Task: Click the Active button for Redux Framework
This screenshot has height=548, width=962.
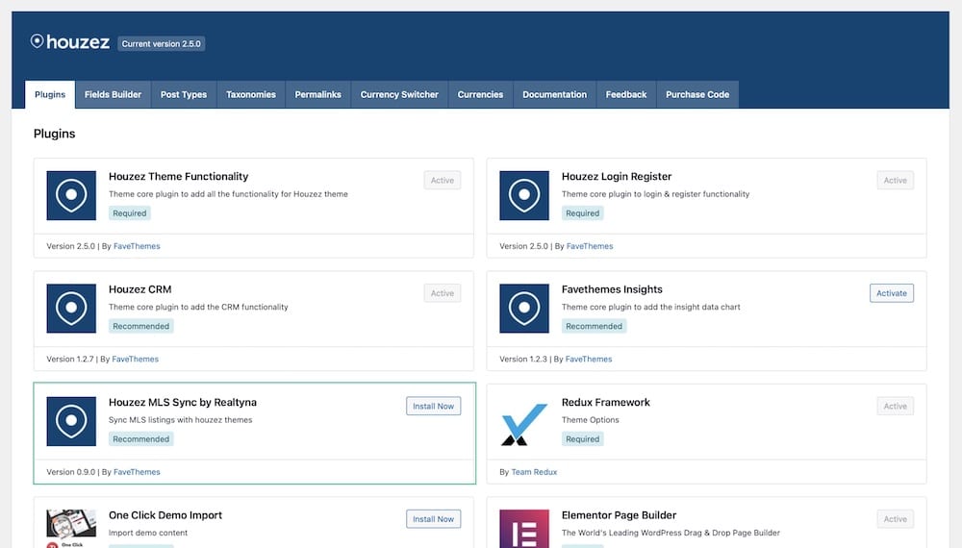Action: 895,406
